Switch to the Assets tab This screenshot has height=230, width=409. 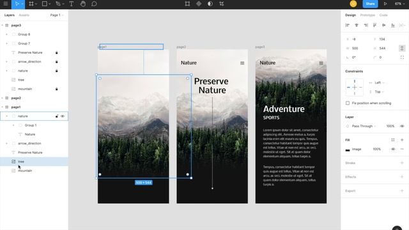(x=24, y=15)
